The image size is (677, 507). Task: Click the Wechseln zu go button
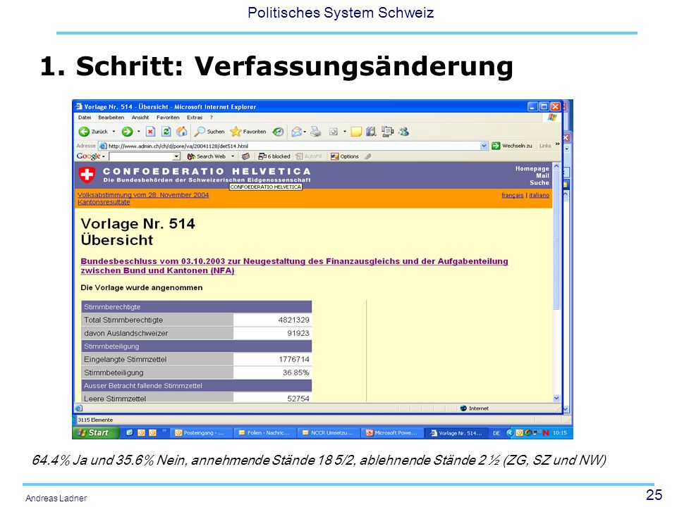coord(512,146)
